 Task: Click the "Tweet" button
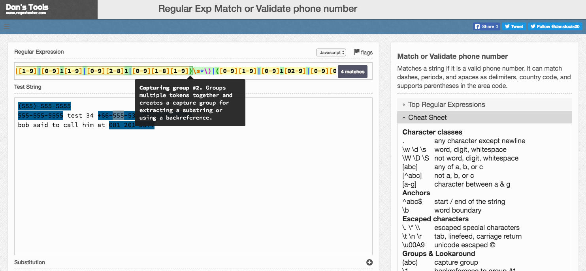514,26
